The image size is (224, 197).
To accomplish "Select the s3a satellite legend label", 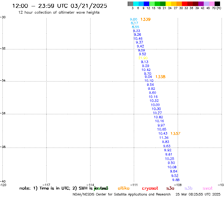I will click(170, 189).
